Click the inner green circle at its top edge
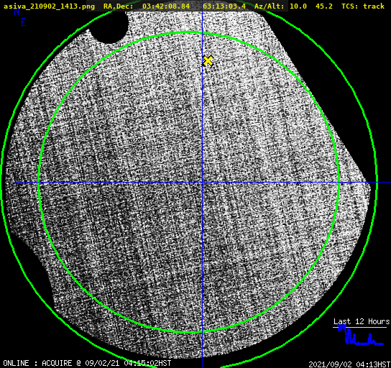The width and height of the screenshot is (391, 368). (x=188, y=32)
